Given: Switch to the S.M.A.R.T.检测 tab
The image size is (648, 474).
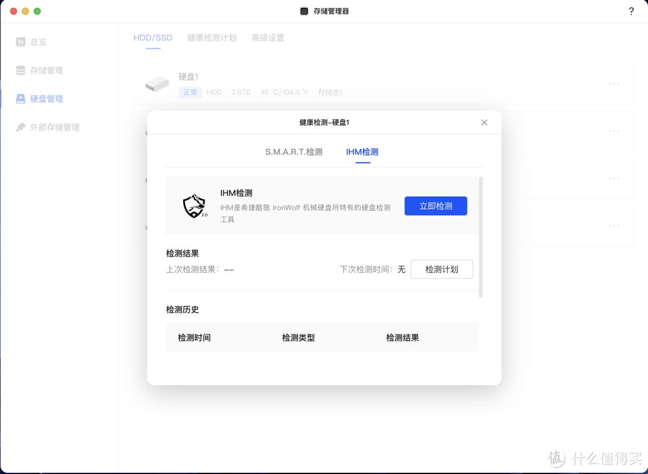Looking at the screenshot, I should tap(295, 152).
